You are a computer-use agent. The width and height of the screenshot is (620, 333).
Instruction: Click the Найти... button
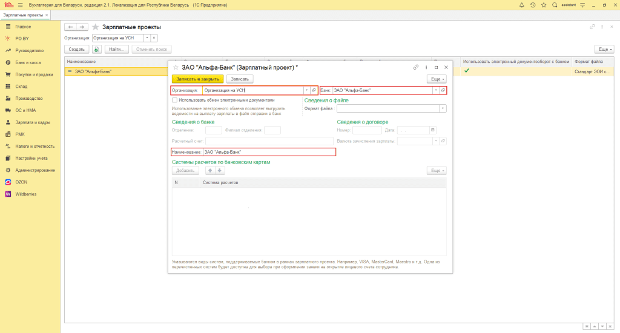(x=117, y=50)
